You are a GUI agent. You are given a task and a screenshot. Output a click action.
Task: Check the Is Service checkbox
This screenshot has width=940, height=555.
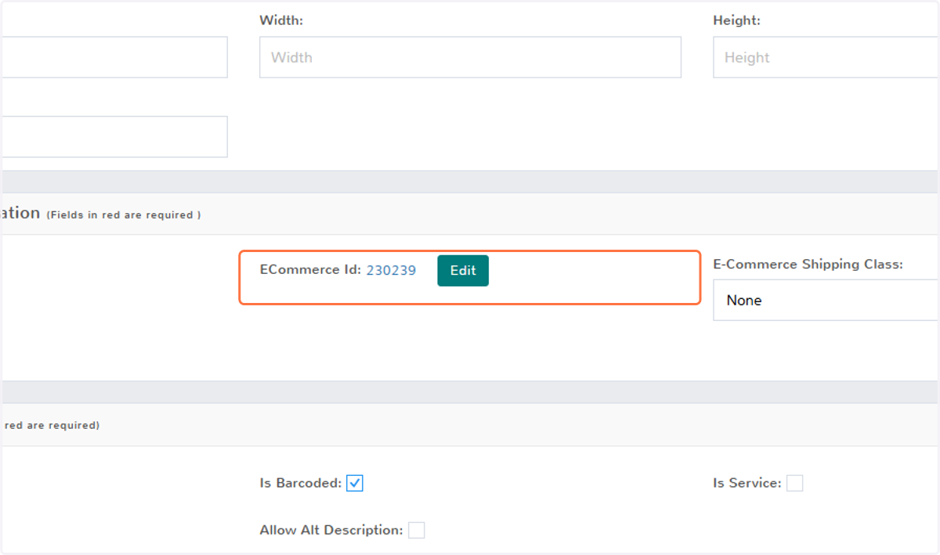click(x=794, y=483)
